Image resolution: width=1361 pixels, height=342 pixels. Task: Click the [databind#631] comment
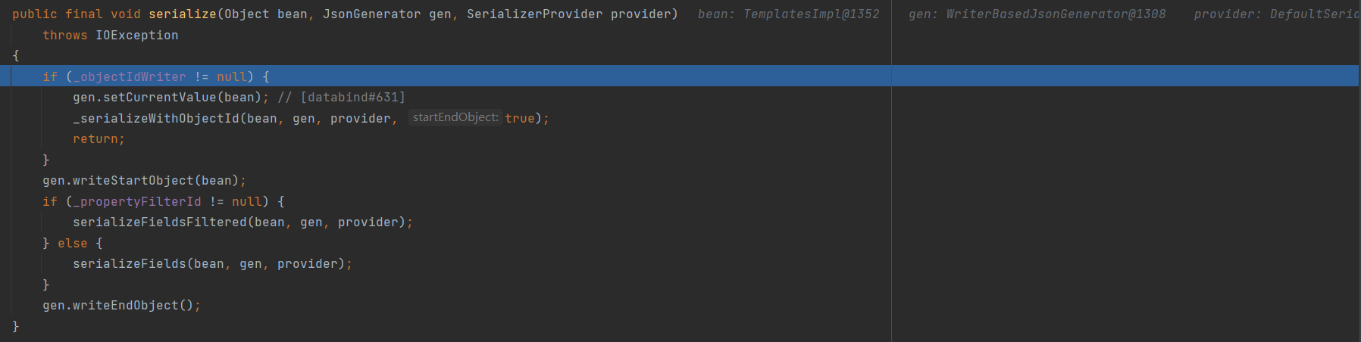[352, 98]
